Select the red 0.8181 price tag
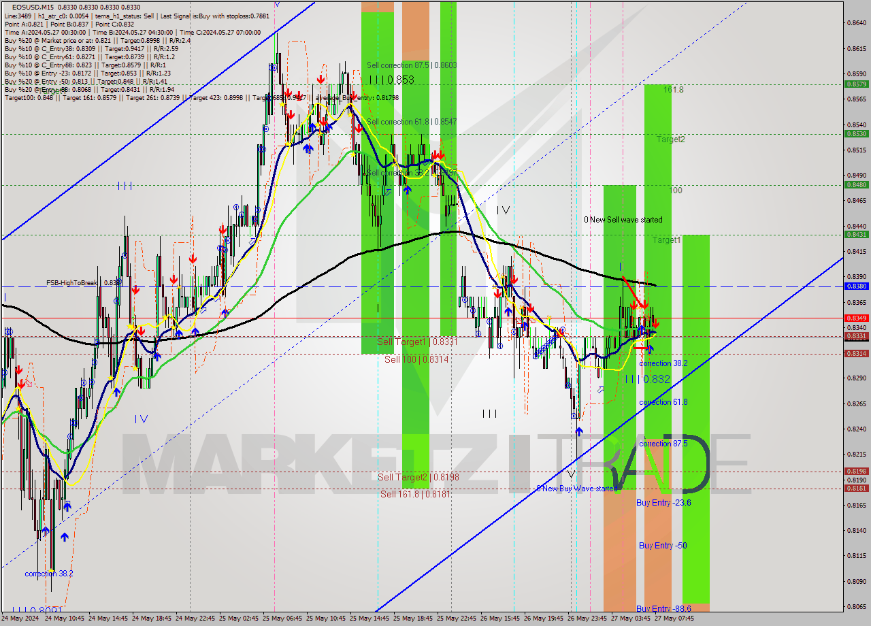Viewport: 871px width, 626px height. tap(856, 488)
